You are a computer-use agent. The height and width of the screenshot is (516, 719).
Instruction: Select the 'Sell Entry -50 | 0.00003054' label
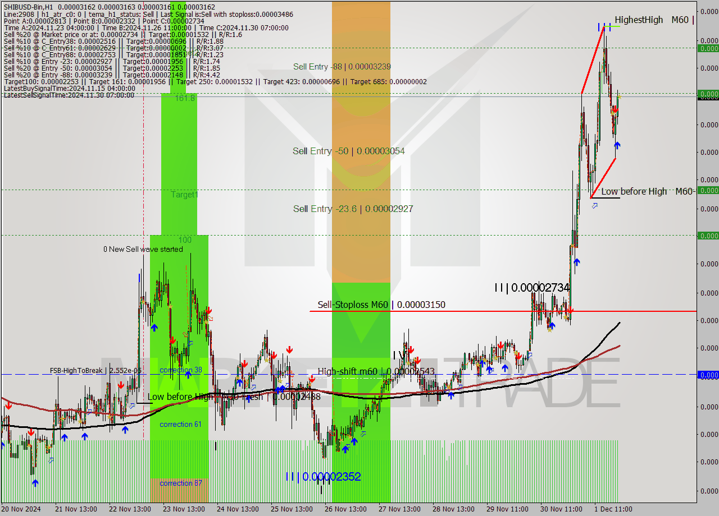[x=349, y=151]
